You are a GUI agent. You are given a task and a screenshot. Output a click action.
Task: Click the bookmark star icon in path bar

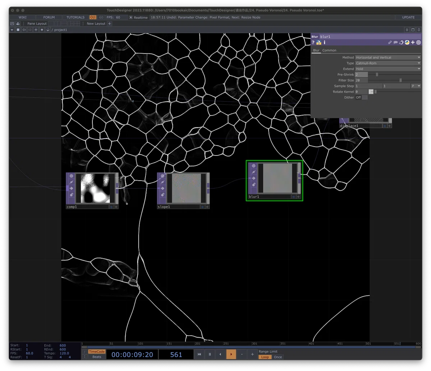(42, 30)
